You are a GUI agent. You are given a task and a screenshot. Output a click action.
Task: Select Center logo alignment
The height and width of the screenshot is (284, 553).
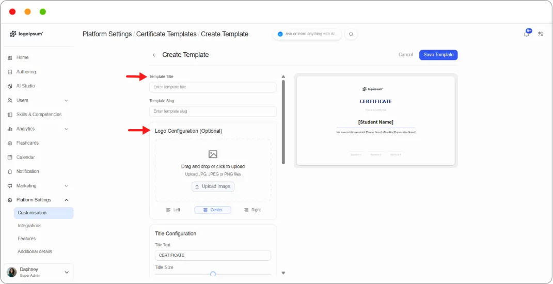(x=213, y=210)
